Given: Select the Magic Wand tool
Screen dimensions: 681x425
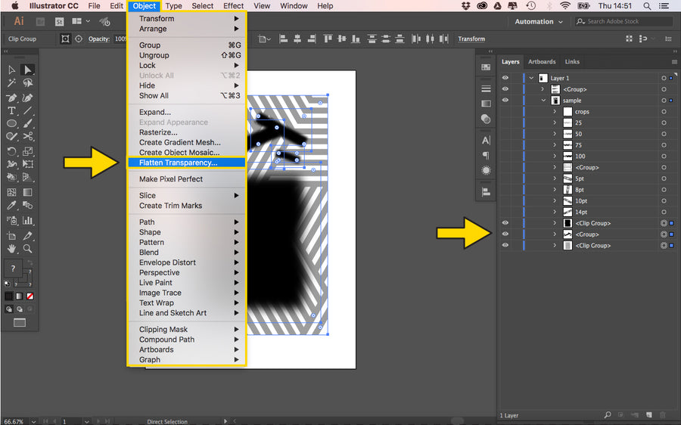Looking at the screenshot, I should coord(12,83).
